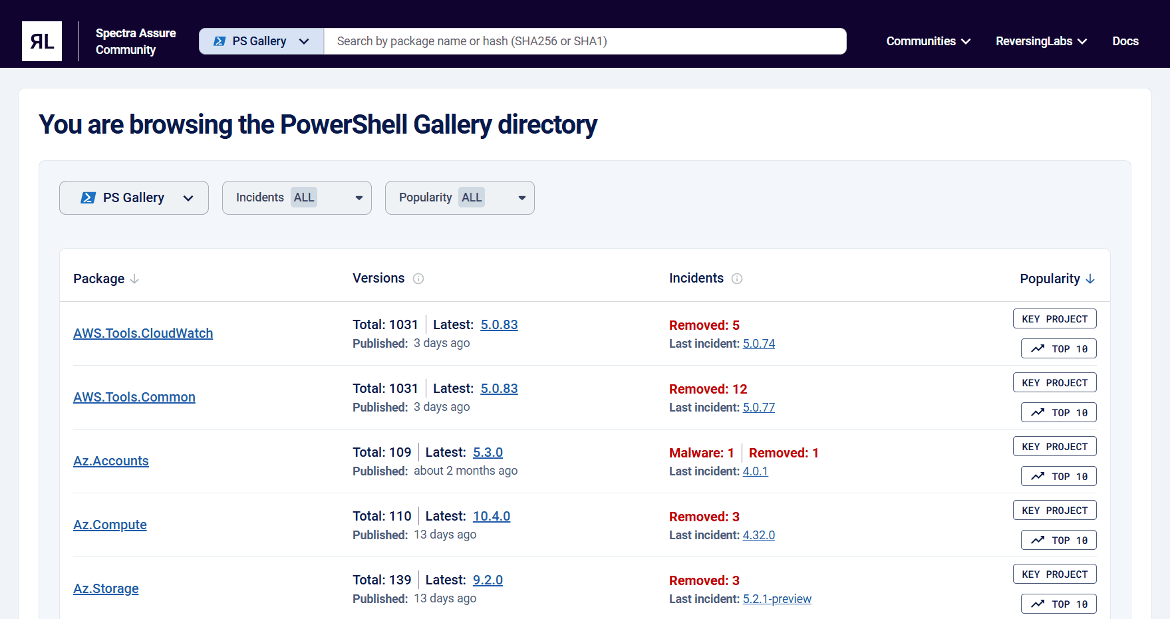This screenshot has height=619, width=1170.
Task: Click the PS Gallery terminal icon in the filter button
Action: (88, 197)
